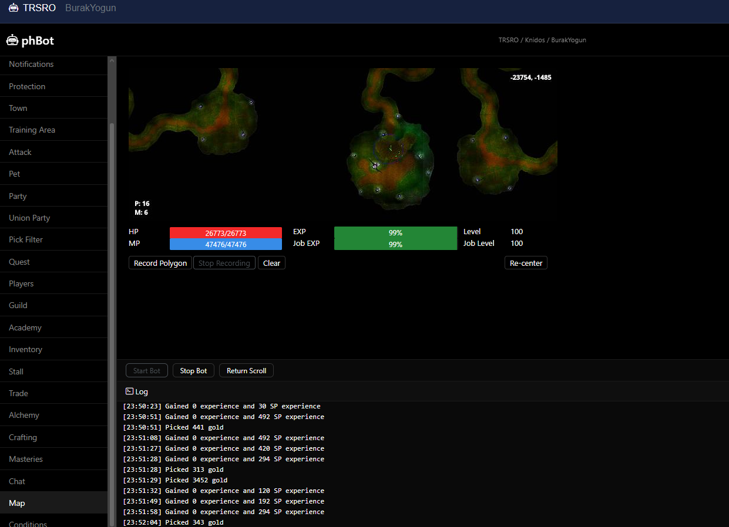Open the Notifications section
This screenshot has width=729, height=527.
(31, 64)
